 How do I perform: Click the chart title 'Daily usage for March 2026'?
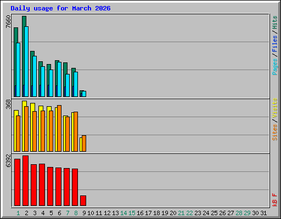point(60,8)
